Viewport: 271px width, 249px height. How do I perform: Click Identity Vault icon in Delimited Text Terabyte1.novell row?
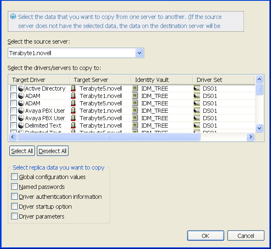[135, 125]
